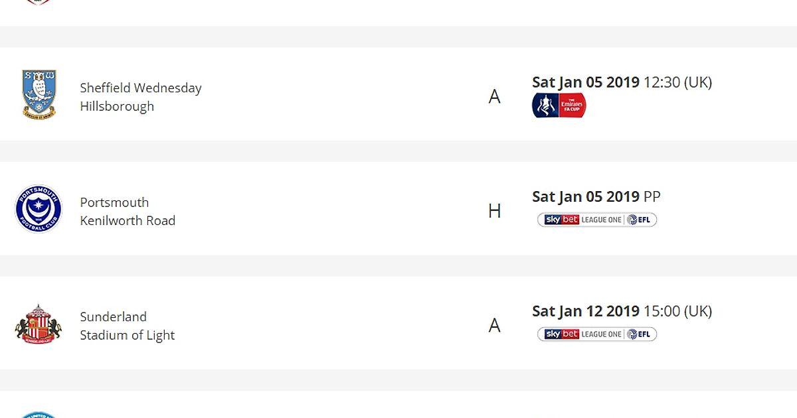Click Sat Jan 05 2019 12:30 date
This screenshot has height=418, width=797.
[622, 82]
